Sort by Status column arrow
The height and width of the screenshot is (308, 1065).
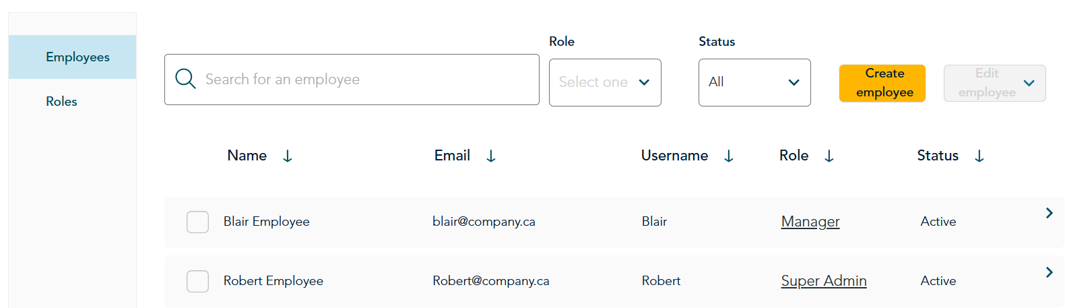tap(979, 156)
